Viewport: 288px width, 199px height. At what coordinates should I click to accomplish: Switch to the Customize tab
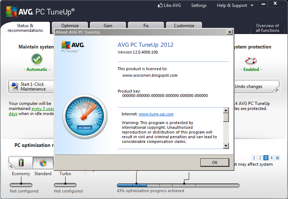[184, 25]
